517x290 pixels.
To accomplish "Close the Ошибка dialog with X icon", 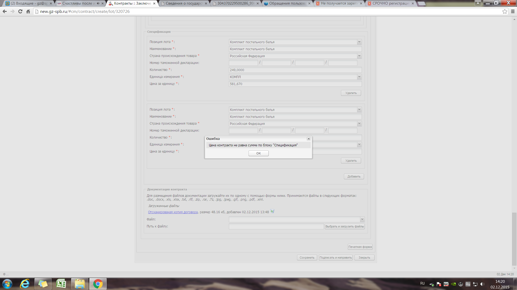I will coord(309,139).
